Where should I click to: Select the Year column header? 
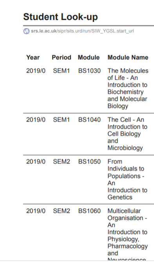tap(33, 57)
